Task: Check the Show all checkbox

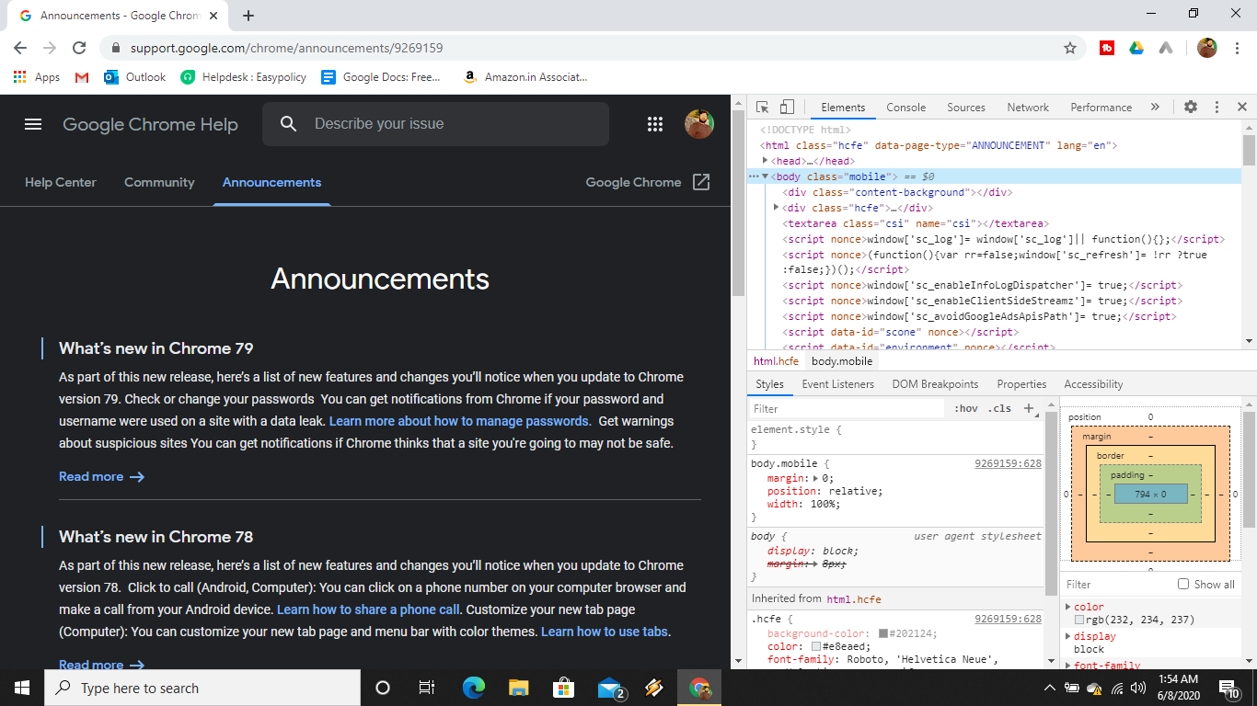Action: [1183, 584]
